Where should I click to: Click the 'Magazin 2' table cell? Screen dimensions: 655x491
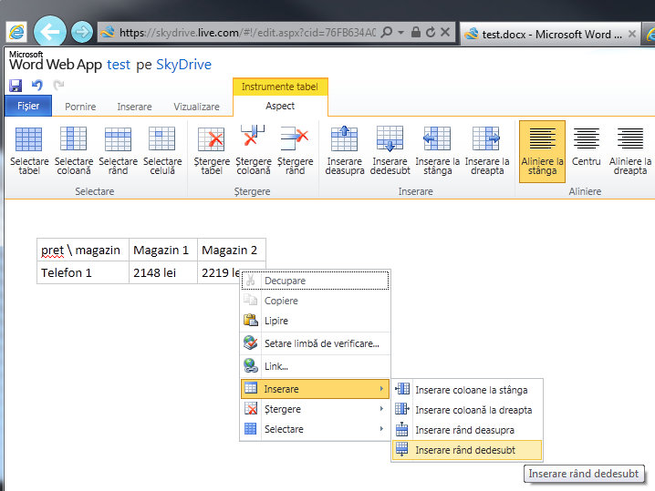[x=232, y=250]
